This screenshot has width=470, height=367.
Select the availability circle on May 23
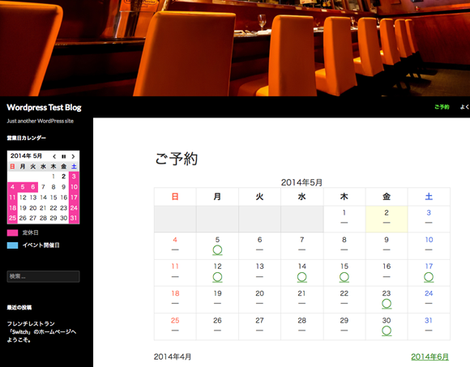pyautogui.click(x=387, y=304)
